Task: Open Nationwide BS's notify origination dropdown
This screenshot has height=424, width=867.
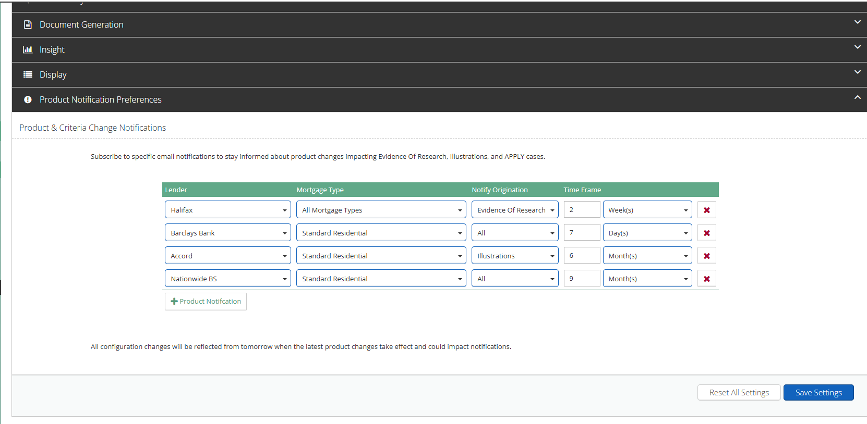Action: [x=515, y=279]
